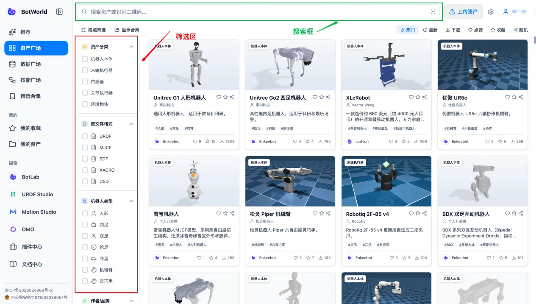This screenshot has width=536, height=304.
Task: Like the 雪宝机器人 card with the heart icon
Action: click(x=219, y=213)
